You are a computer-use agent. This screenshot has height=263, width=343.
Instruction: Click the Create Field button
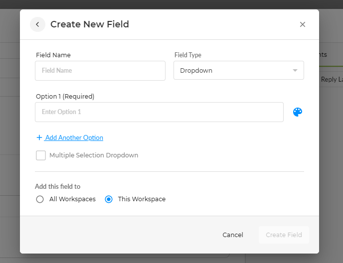[x=284, y=235]
